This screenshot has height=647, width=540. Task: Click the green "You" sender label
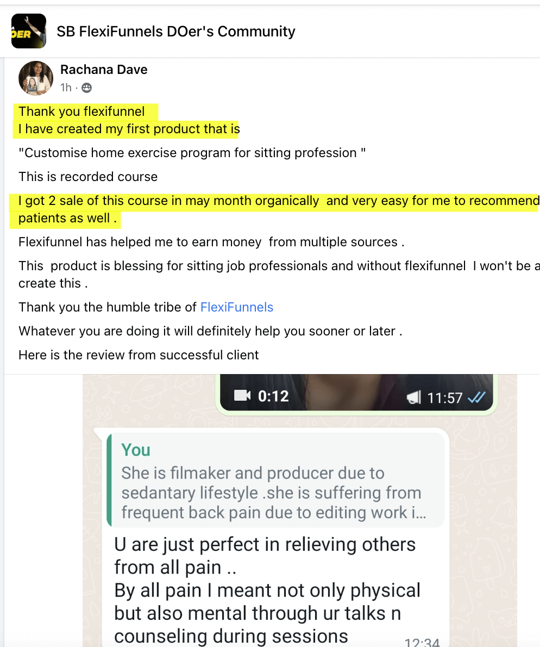pos(136,450)
